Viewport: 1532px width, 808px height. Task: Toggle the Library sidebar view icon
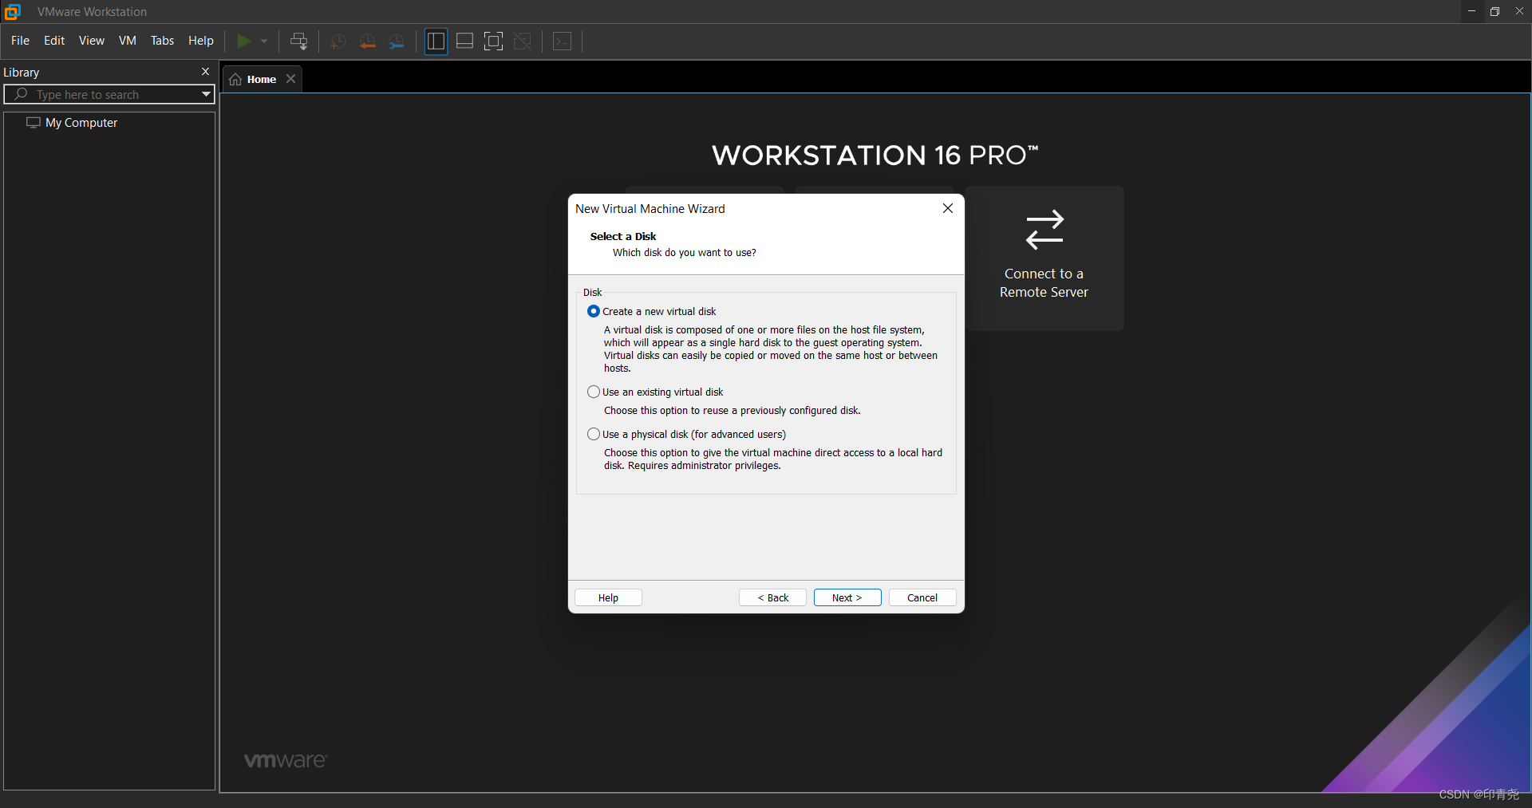(436, 41)
